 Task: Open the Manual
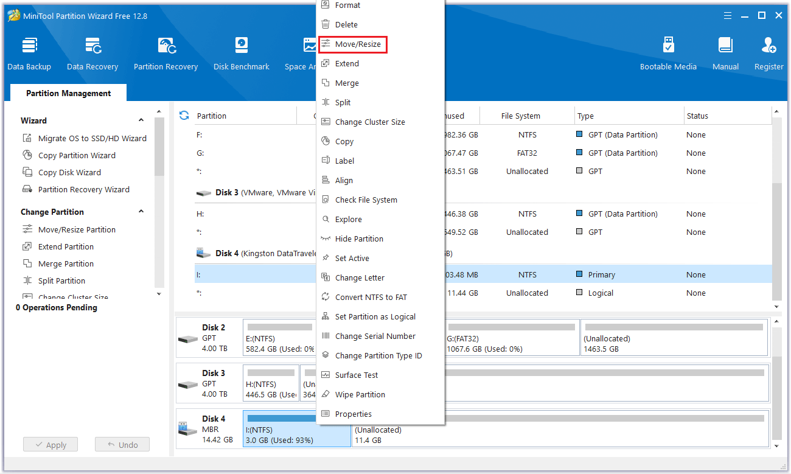pyautogui.click(x=725, y=54)
